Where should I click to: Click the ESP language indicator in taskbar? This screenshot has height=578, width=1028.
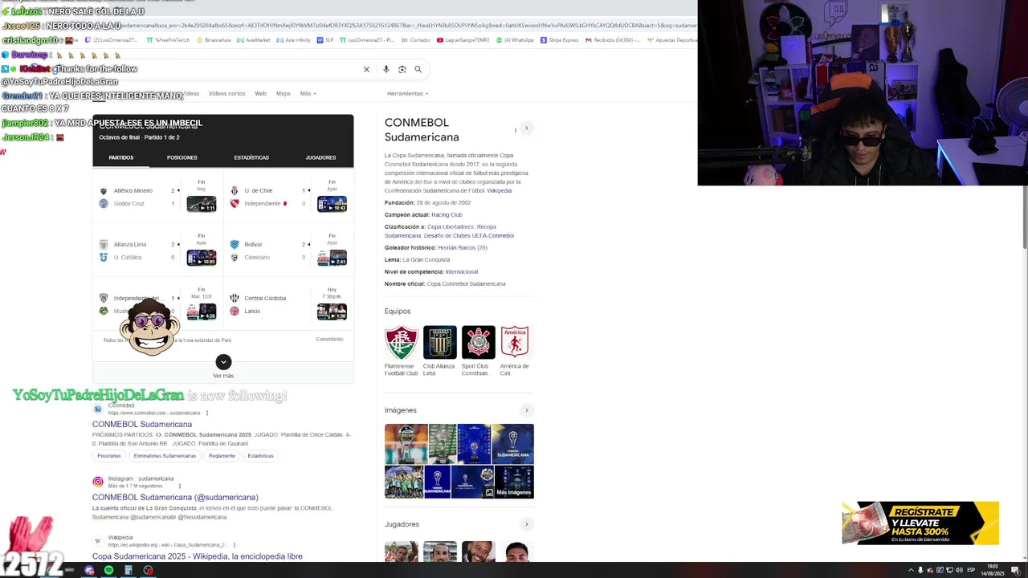(971, 570)
